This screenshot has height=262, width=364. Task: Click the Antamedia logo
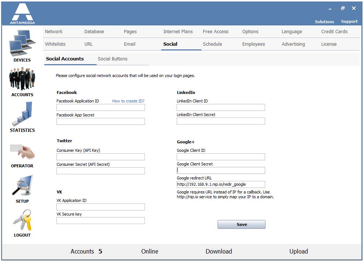(x=22, y=13)
